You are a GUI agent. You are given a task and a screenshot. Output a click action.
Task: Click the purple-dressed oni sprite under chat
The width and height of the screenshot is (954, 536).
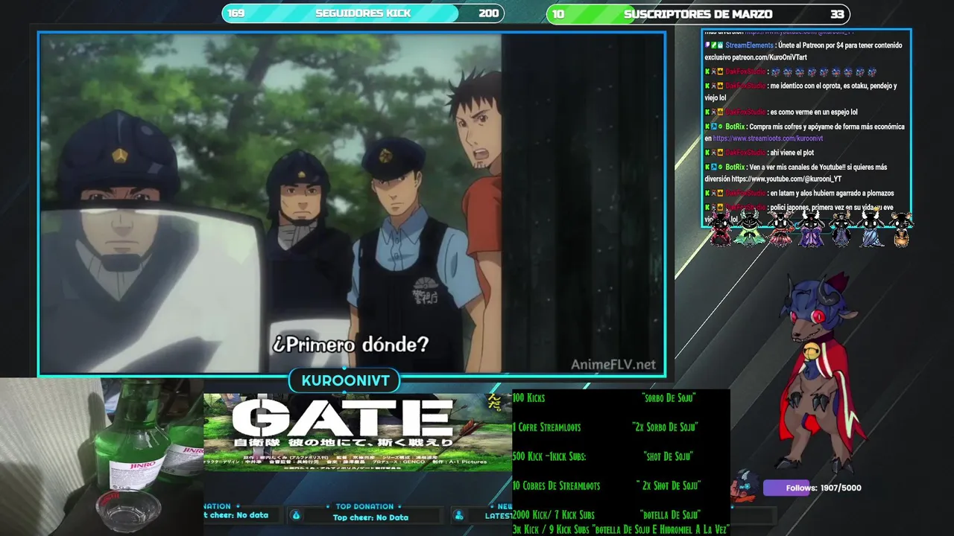[x=811, y=229]
